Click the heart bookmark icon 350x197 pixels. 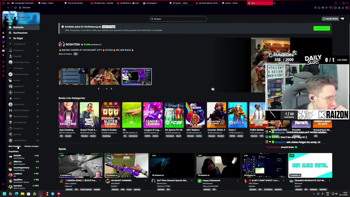(330, 8)
